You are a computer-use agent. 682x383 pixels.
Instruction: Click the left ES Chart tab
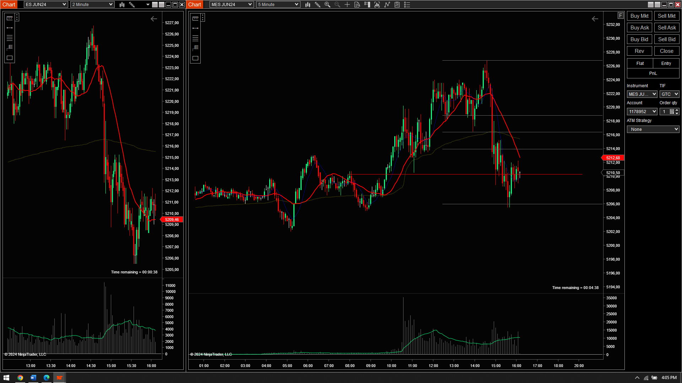pos(9,5)
